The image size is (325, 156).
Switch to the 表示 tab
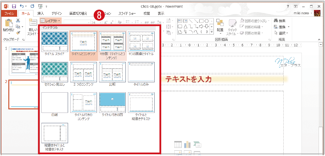click(161, 14)
